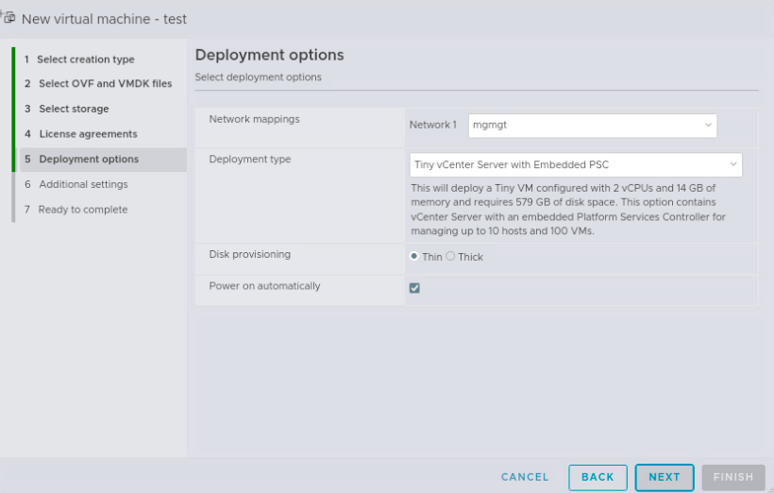Uncheck the Power on automatically checkbox
The width and height of the screenshot is (774, 493).
tap(414, 288)
